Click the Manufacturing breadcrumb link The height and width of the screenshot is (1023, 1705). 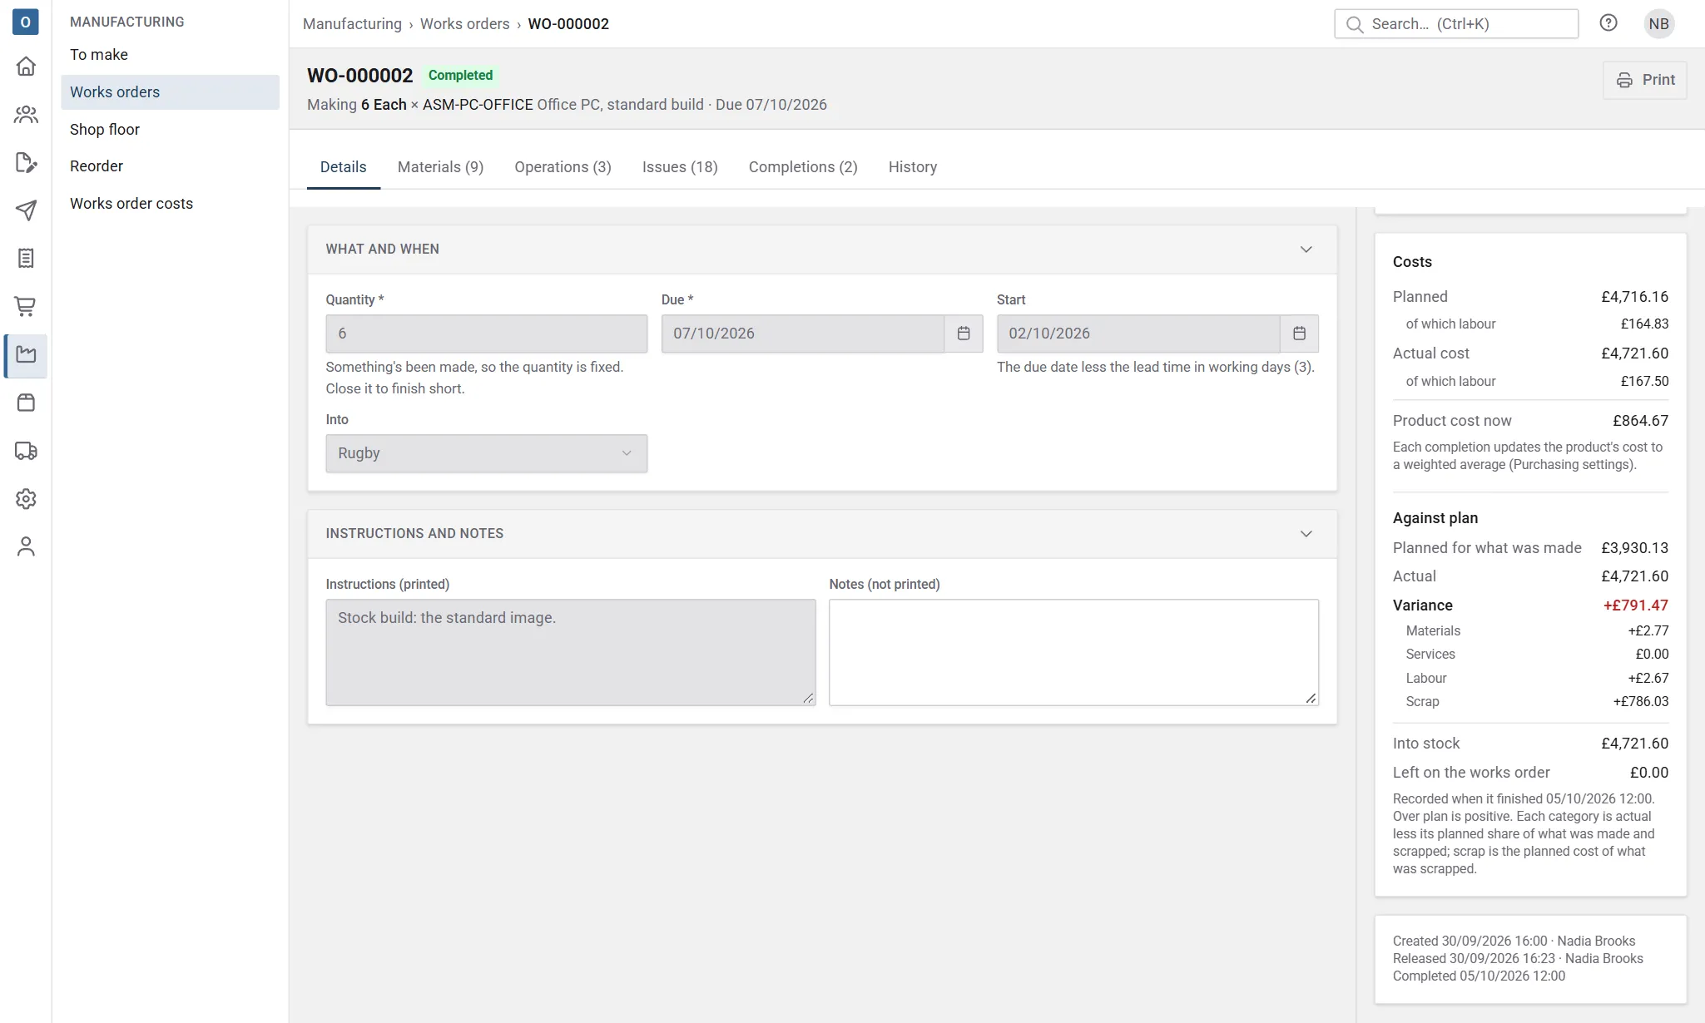pos(352,24)
